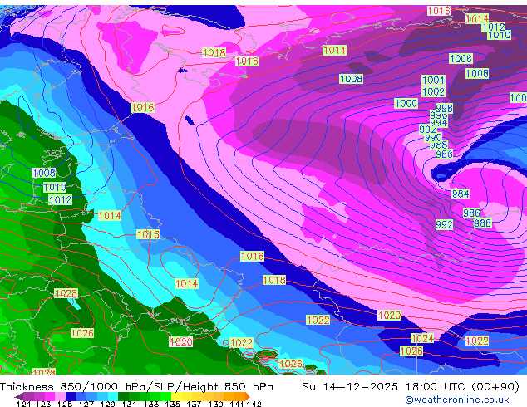Click the chart title 'Thickness 850/1000 hPa/SLP/Height 850 hPa'
Image resolution: width=527 pixels, height=407 pixels.
tap(136, 387)
